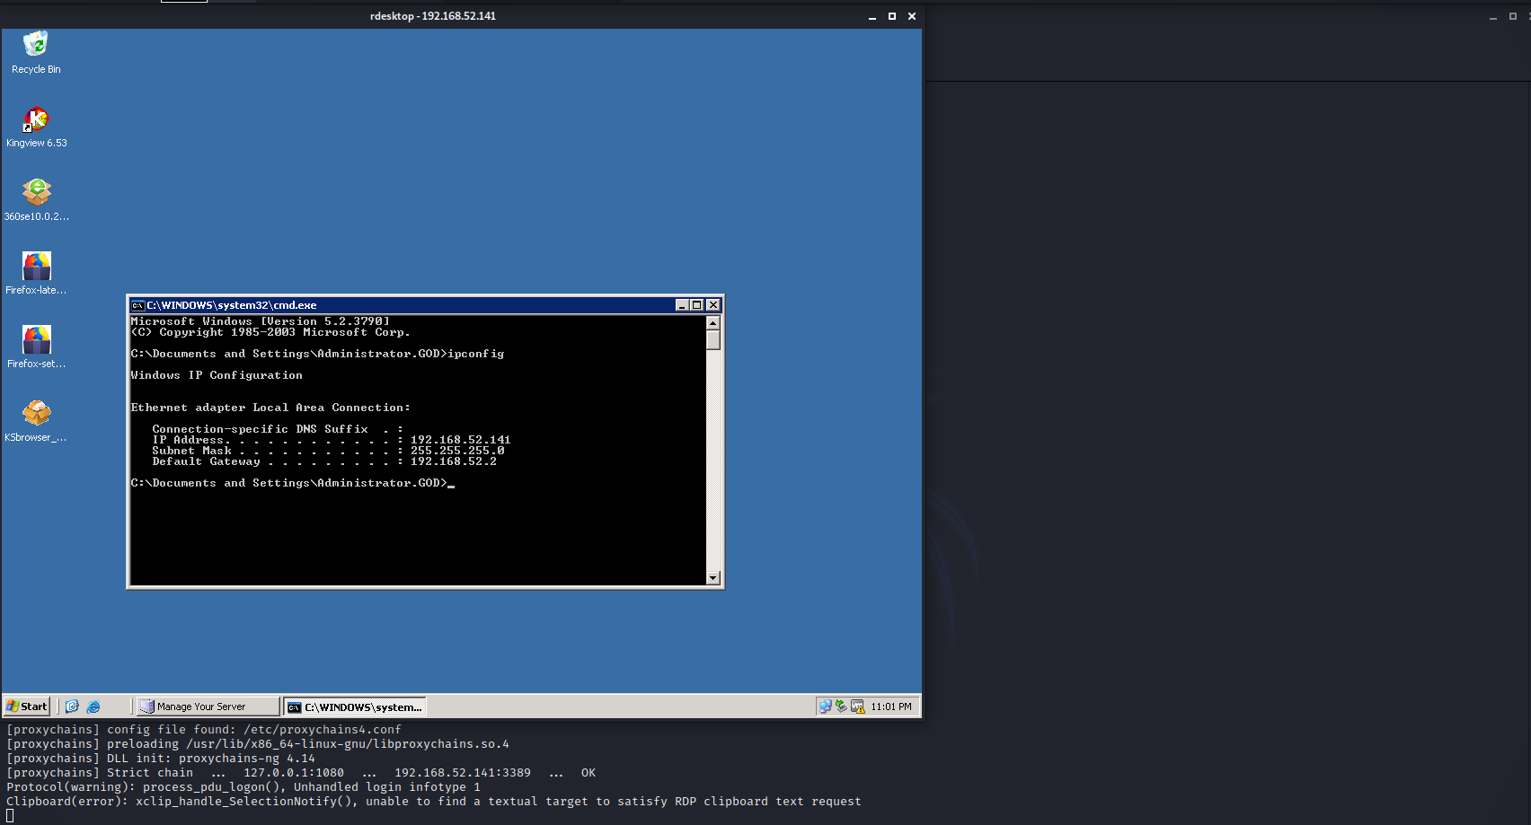Click the proxychains config file found line
Image resolution: width=1531 pixels, height=825 pixels.
coord(204,730)
